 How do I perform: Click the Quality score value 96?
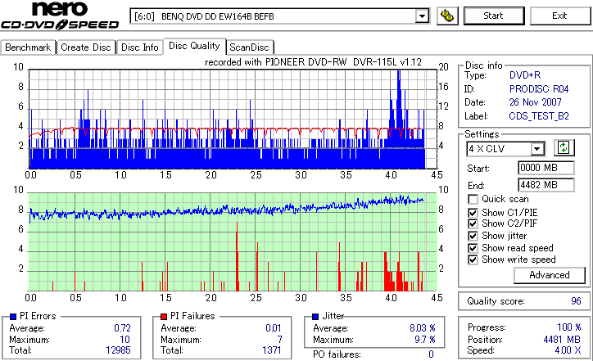click(x=576, y=301)
